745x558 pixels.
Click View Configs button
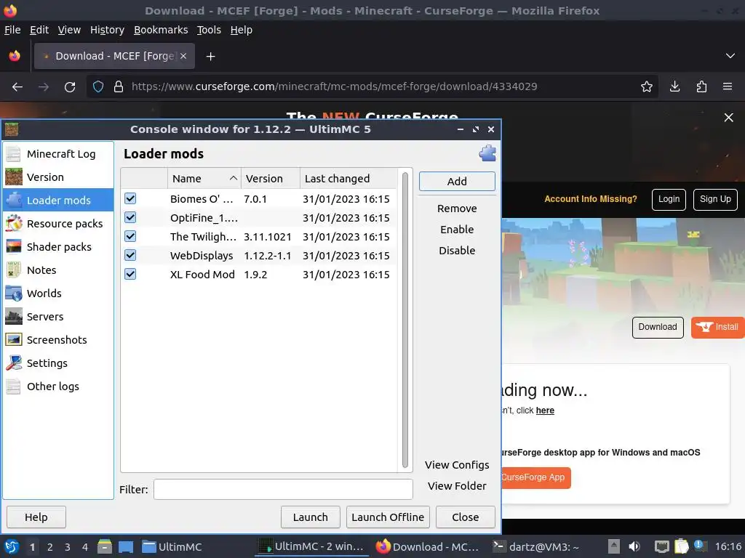[x=457, y=465]
